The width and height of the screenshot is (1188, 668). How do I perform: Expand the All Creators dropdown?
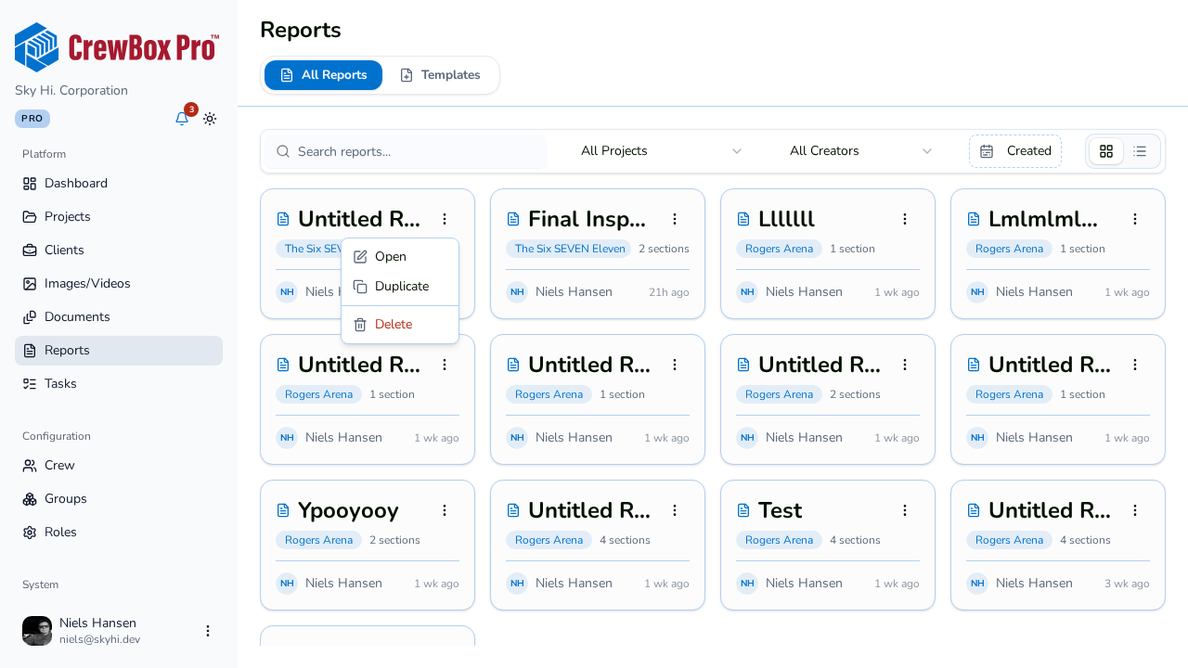point(861,151)
